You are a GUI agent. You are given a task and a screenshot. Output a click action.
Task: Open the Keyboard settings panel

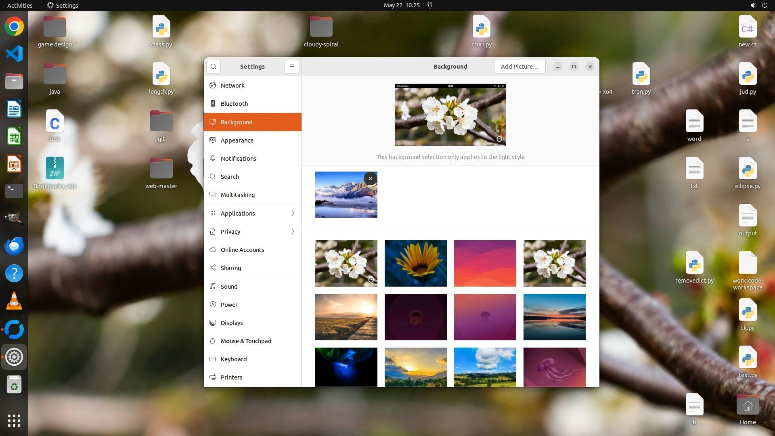click(x=233, y=359)
